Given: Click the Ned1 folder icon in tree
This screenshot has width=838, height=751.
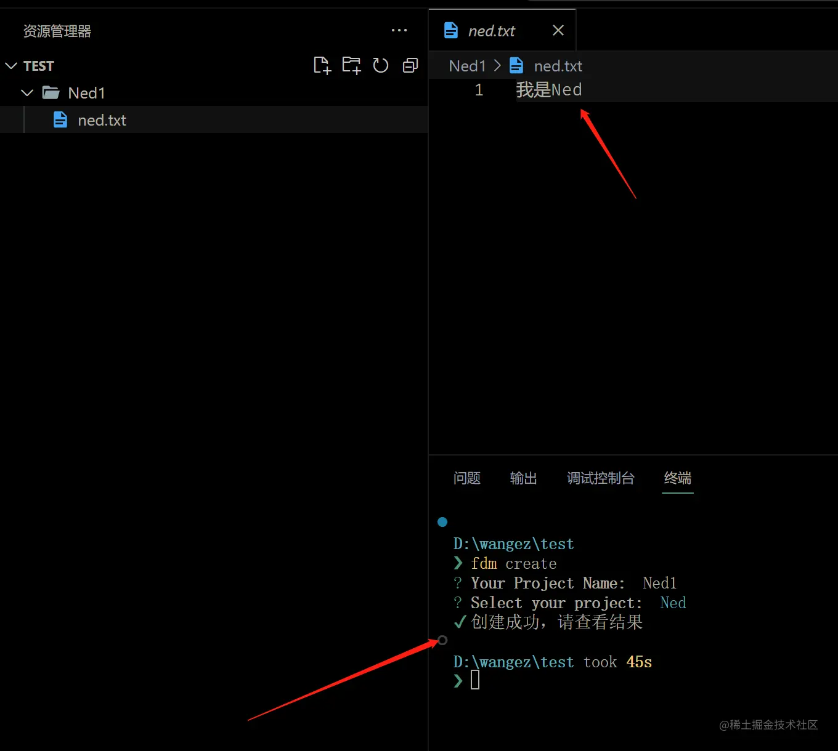Looking at the screenshot, I should click(51, 93).
